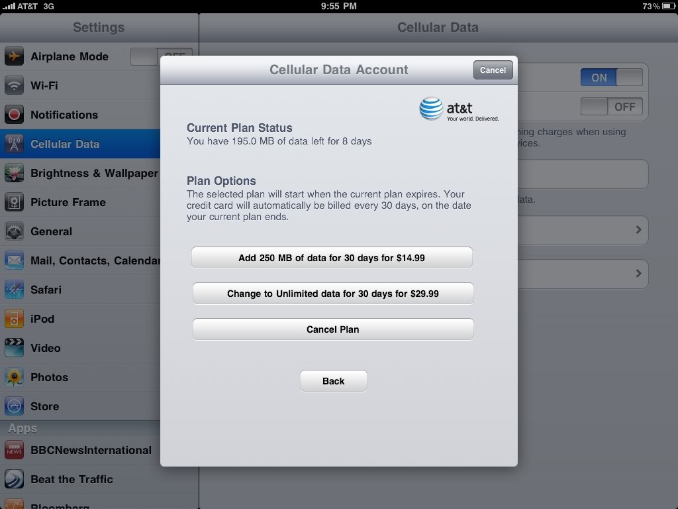Tap the Wi-Fi signal icon
678x509 pixels.
click(14, 85)
